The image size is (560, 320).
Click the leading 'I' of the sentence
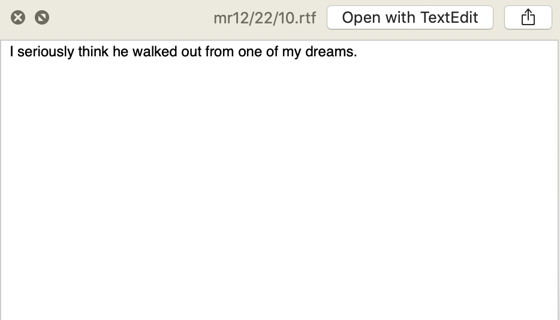12,52
